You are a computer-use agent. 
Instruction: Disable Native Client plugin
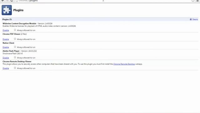[6, 47]
